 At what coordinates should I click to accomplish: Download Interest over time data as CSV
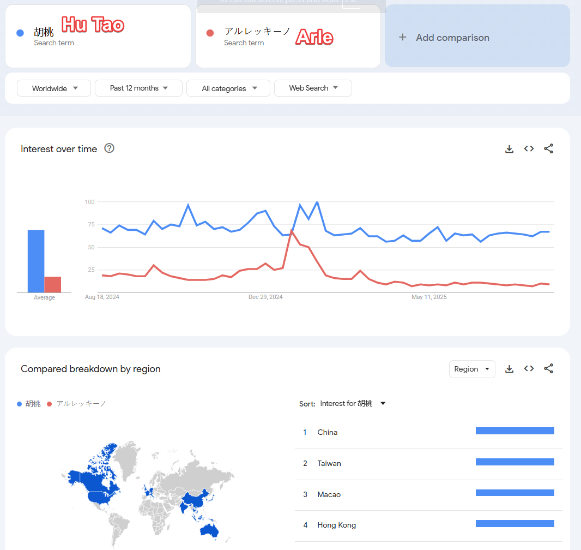point(509,149)
